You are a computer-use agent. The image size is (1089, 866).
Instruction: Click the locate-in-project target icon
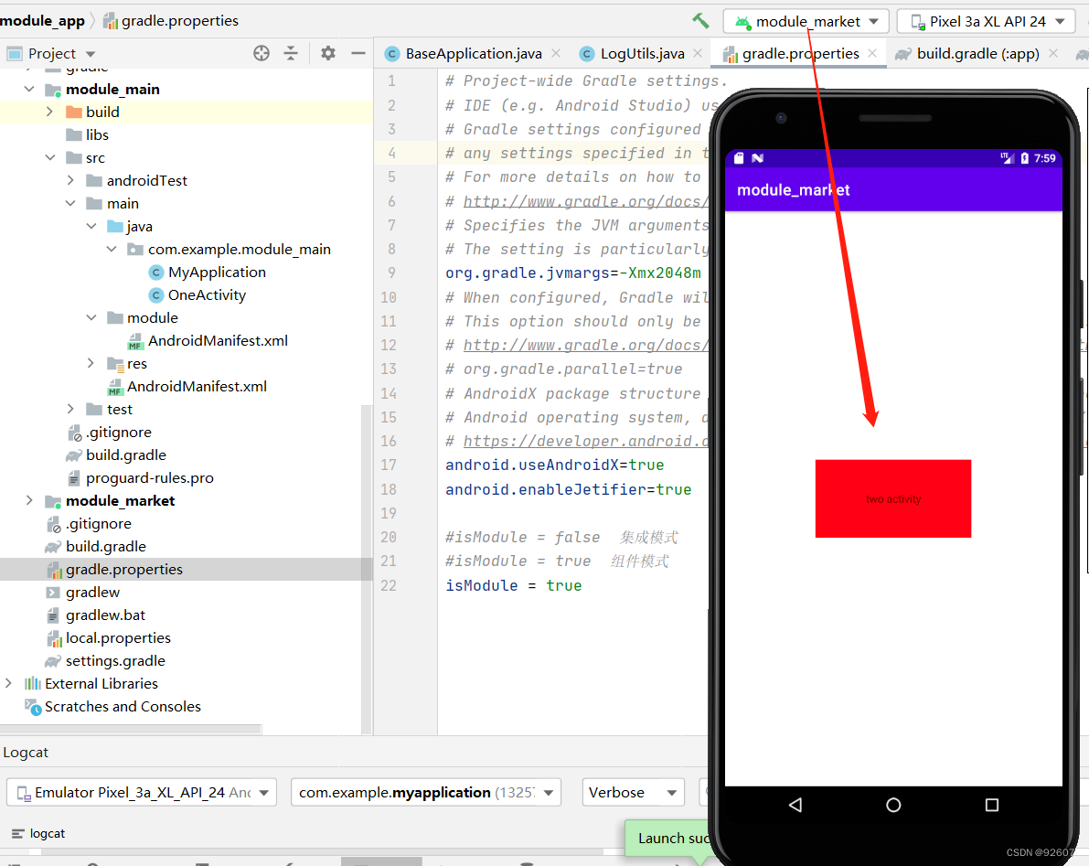(x=262, y=53)
